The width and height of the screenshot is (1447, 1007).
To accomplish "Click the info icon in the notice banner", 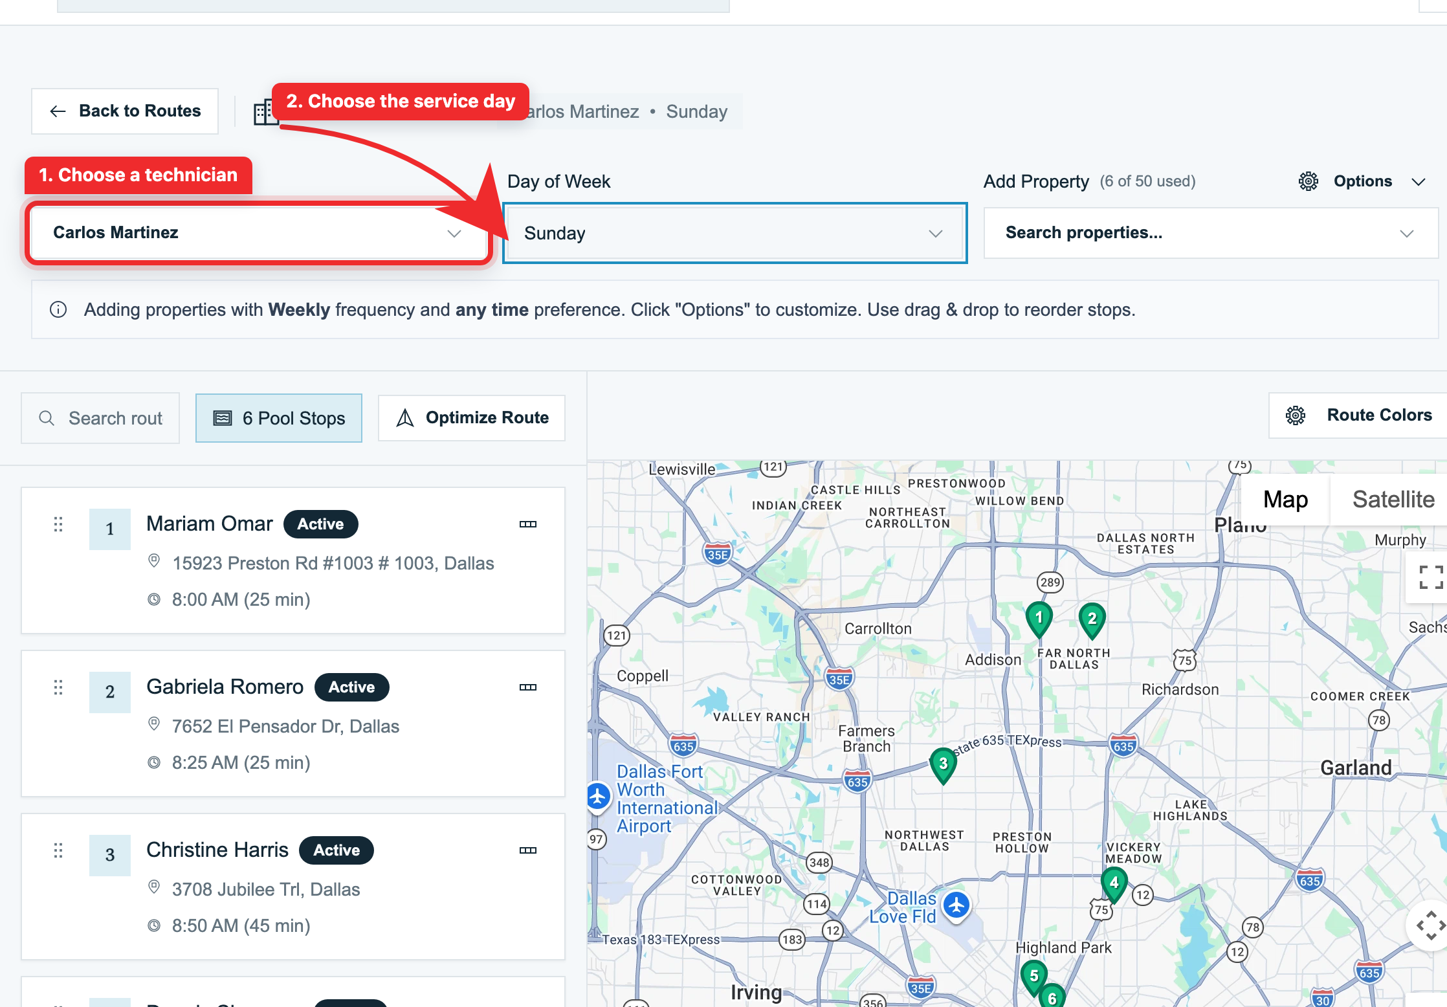I will point(58,309).
